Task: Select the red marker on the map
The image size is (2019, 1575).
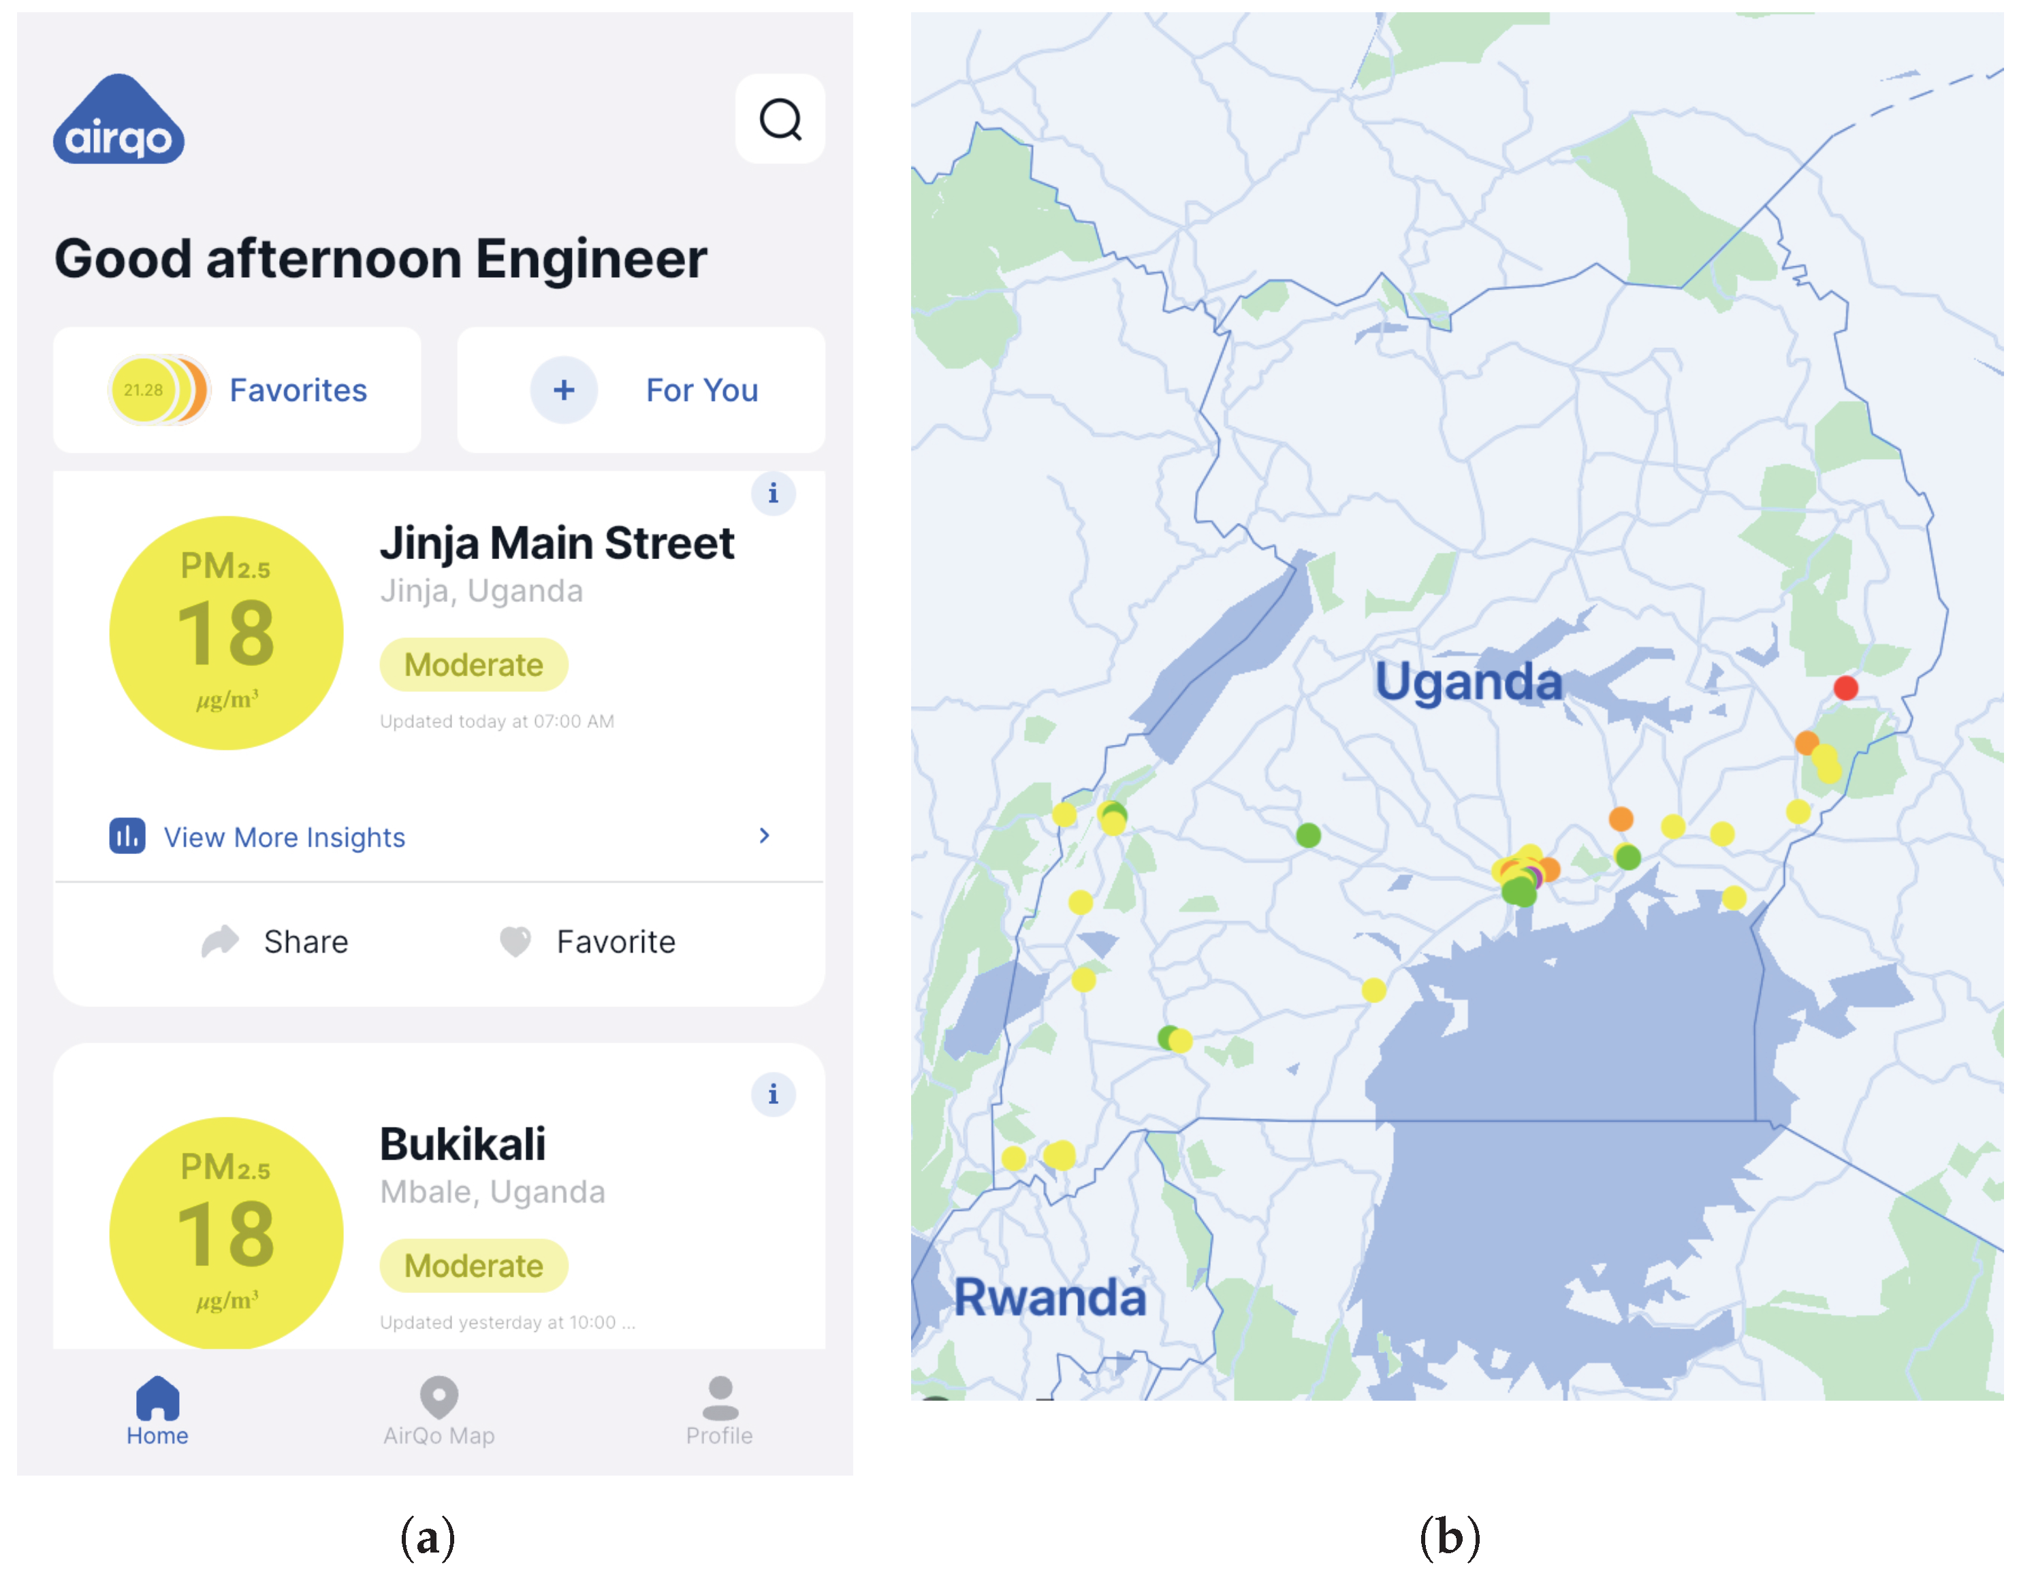Action: [1845, 688]
